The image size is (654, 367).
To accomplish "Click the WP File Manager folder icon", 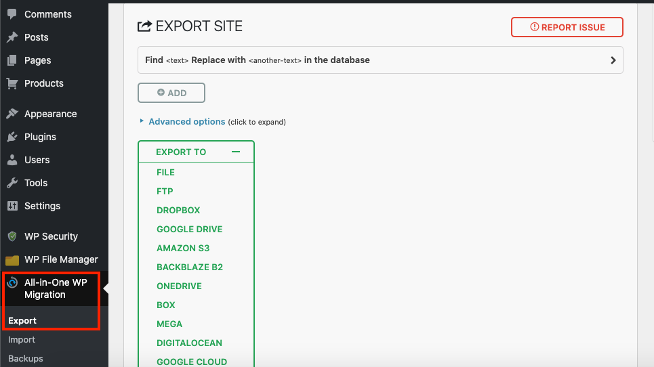I will 12,260.
